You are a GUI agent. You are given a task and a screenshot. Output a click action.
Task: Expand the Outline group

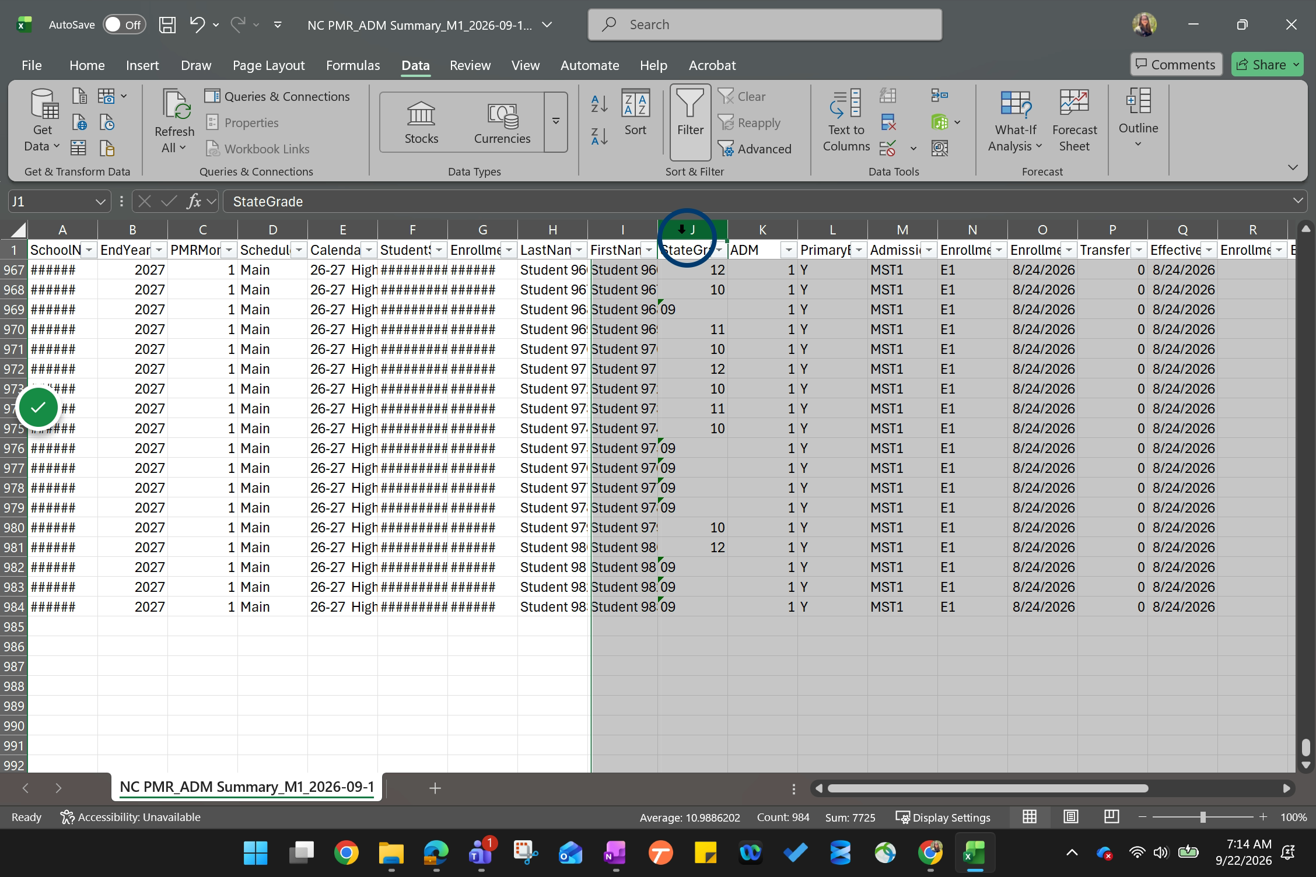[x=1138, y=118]
